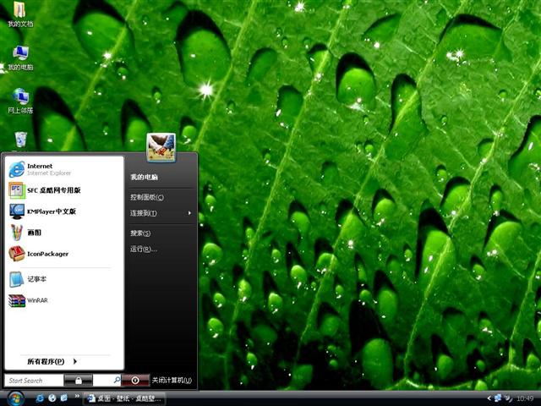Click the Windows Start orb
This screenshot has height=406, width=541.
point(16,398)
